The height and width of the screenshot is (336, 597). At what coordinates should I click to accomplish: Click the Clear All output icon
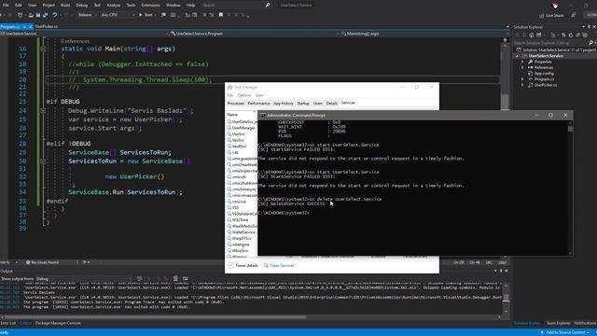coord(175,279)
